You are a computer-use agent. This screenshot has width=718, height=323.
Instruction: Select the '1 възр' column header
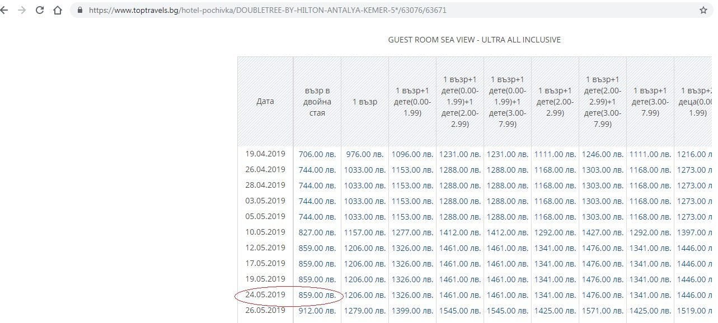[x=365, y=102]
